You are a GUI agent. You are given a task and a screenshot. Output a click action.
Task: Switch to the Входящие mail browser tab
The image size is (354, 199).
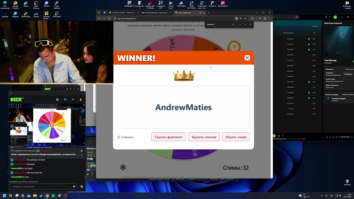[x=157, y=12]
